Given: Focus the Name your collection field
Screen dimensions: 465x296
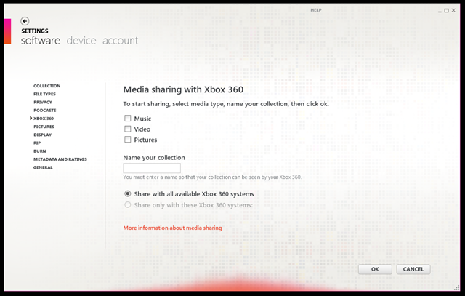Looking at the screenshot, I should [152, 168].
